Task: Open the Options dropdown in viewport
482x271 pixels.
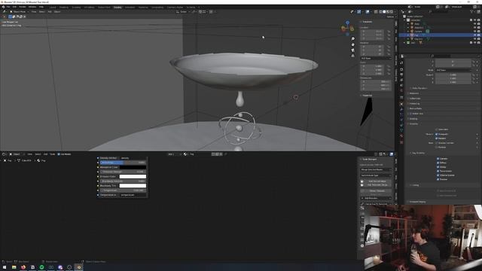Action: coord(390,17)
